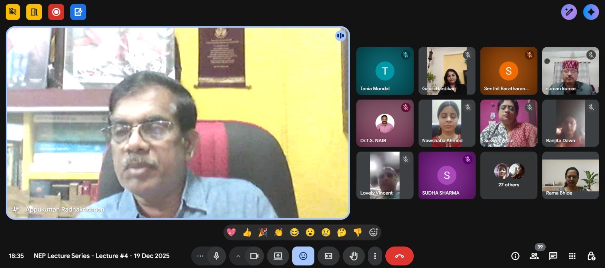Turn on closed captions
The height and width of the screenshot is (268, 605).
(328, 256)
